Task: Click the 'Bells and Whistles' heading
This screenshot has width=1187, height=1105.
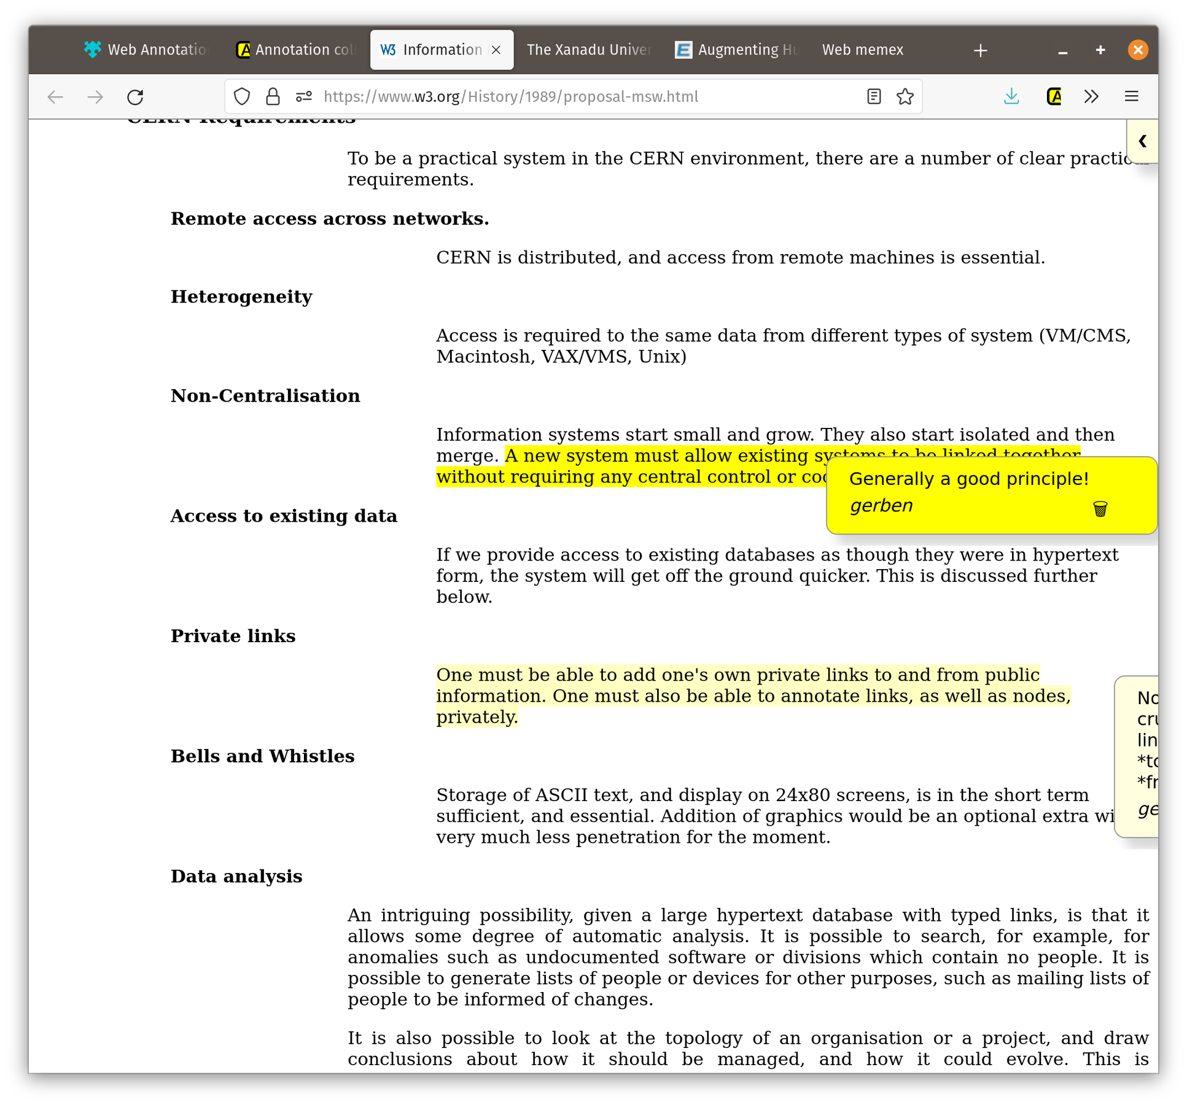Action: tap(262, 756)
